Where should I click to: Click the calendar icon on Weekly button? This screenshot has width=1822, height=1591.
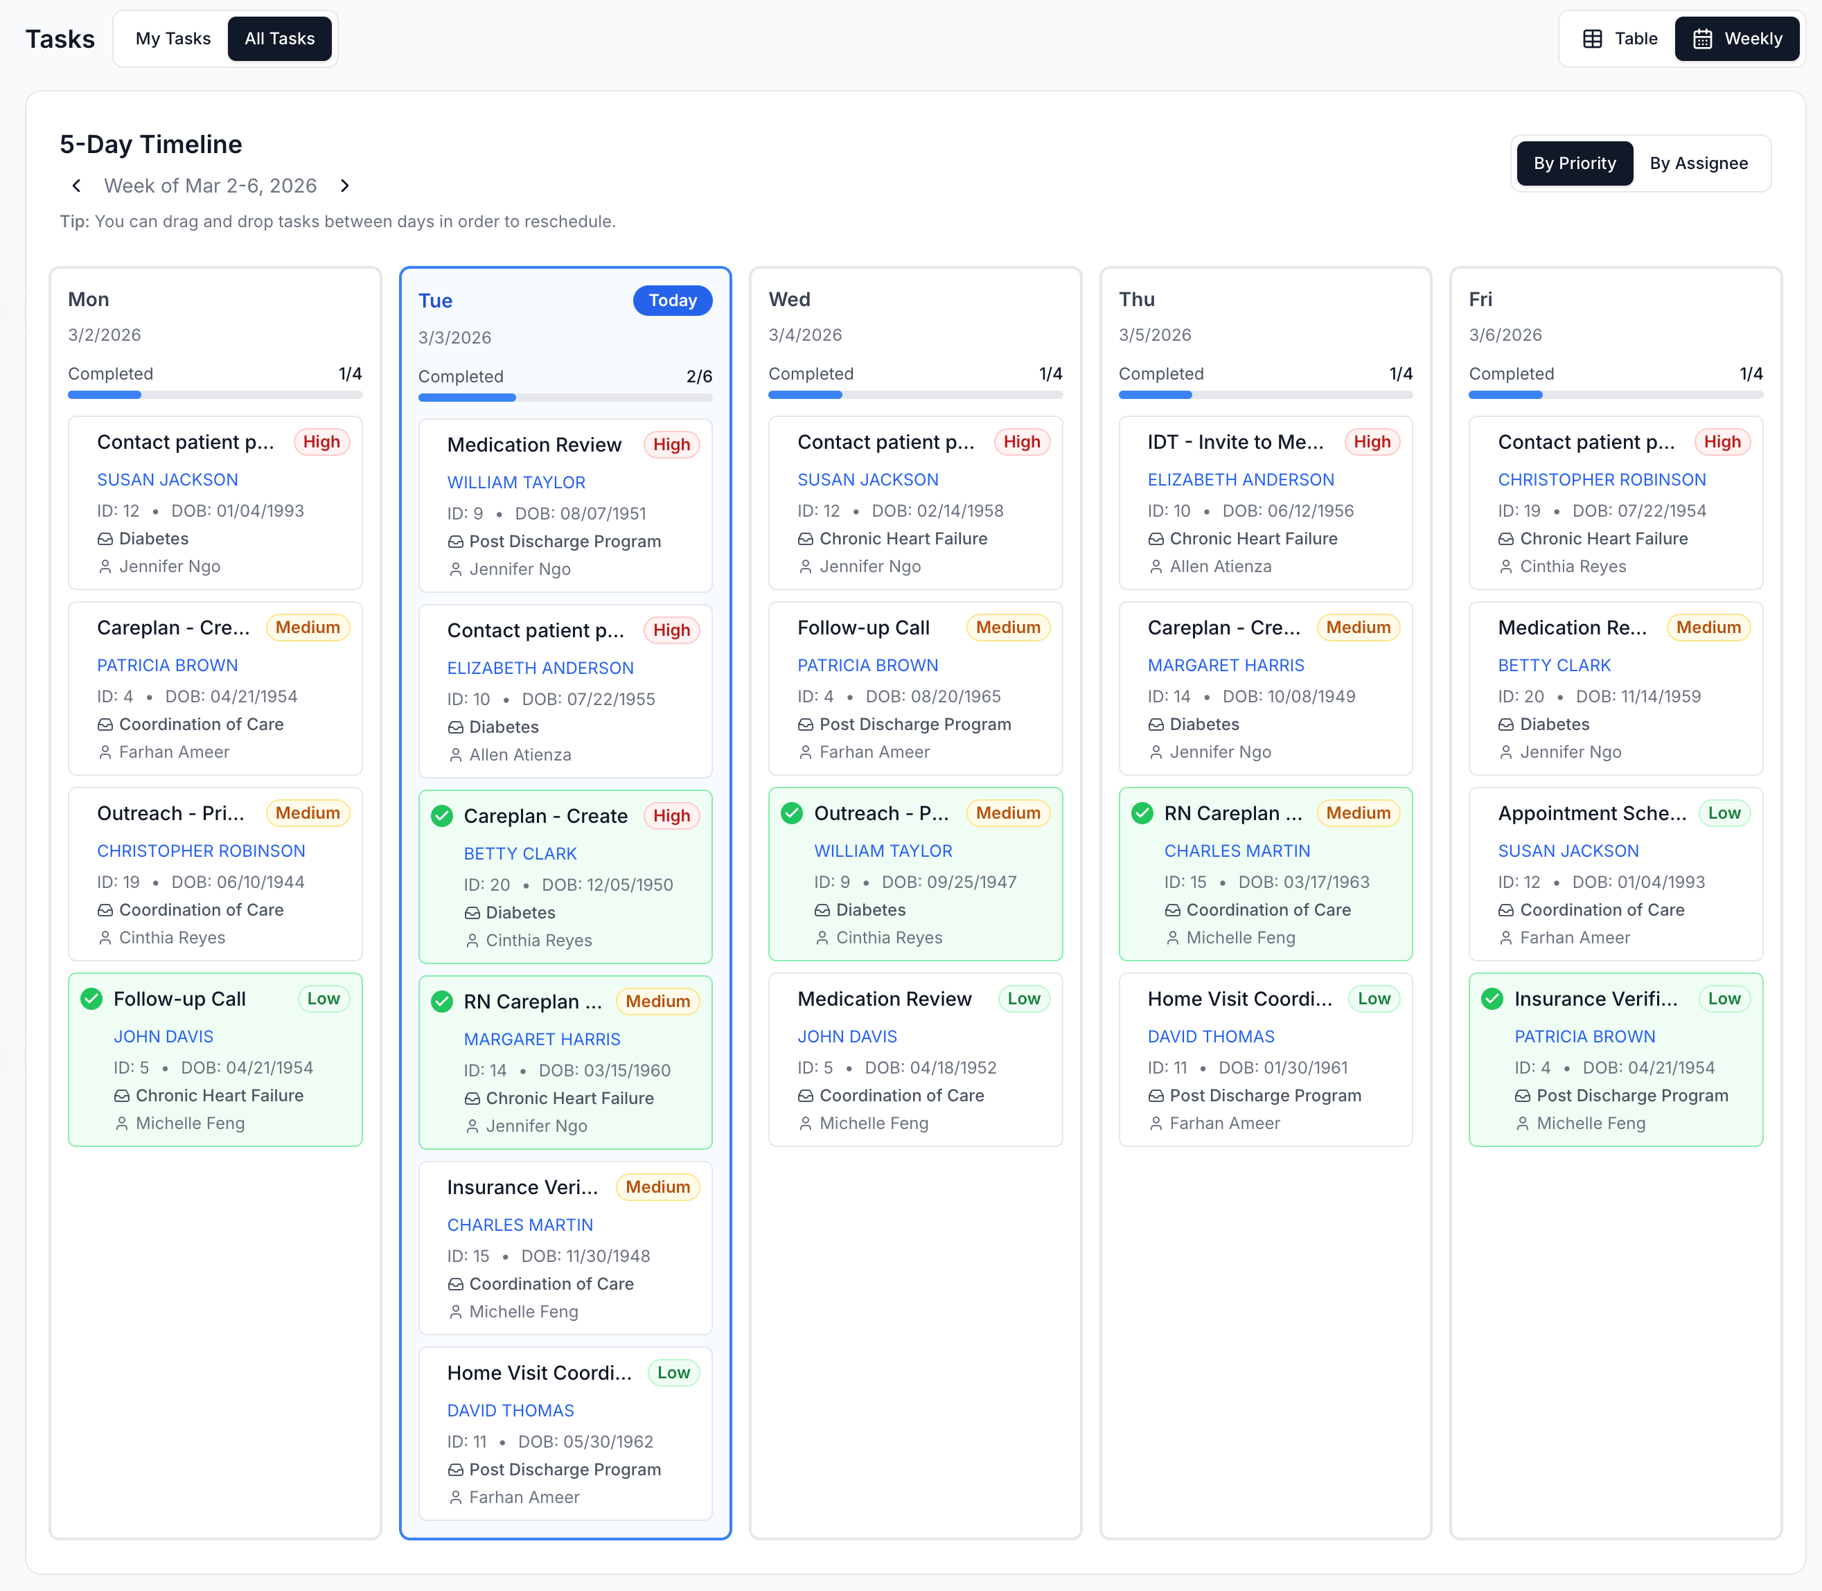(1702, 39)
